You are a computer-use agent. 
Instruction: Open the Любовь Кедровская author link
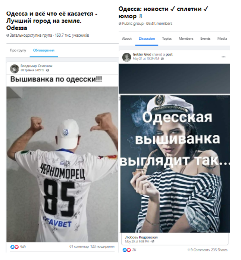(141, 237)
